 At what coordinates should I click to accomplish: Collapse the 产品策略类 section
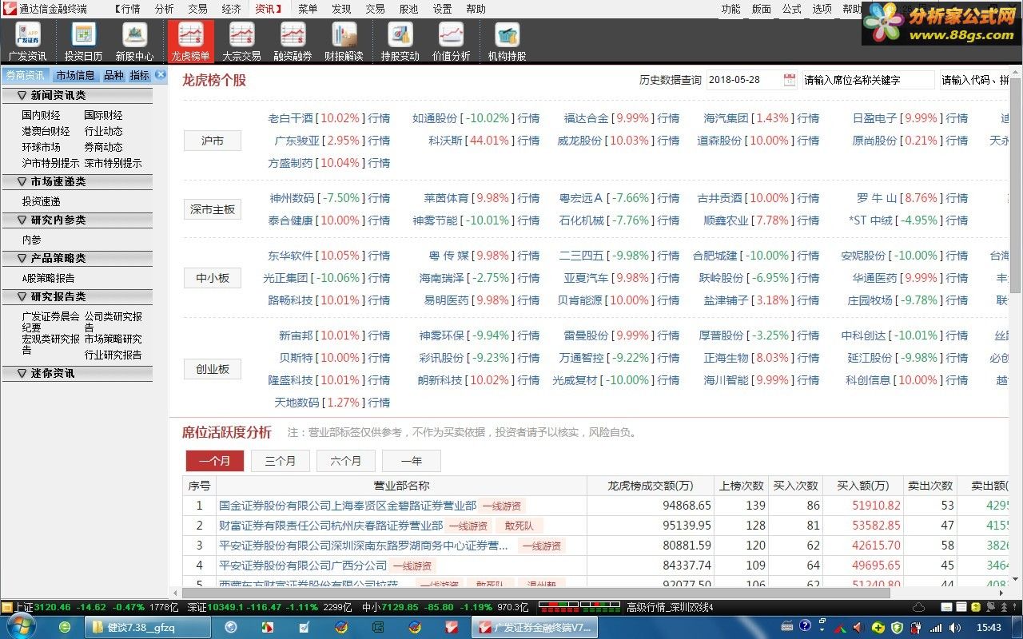(77, 258)
